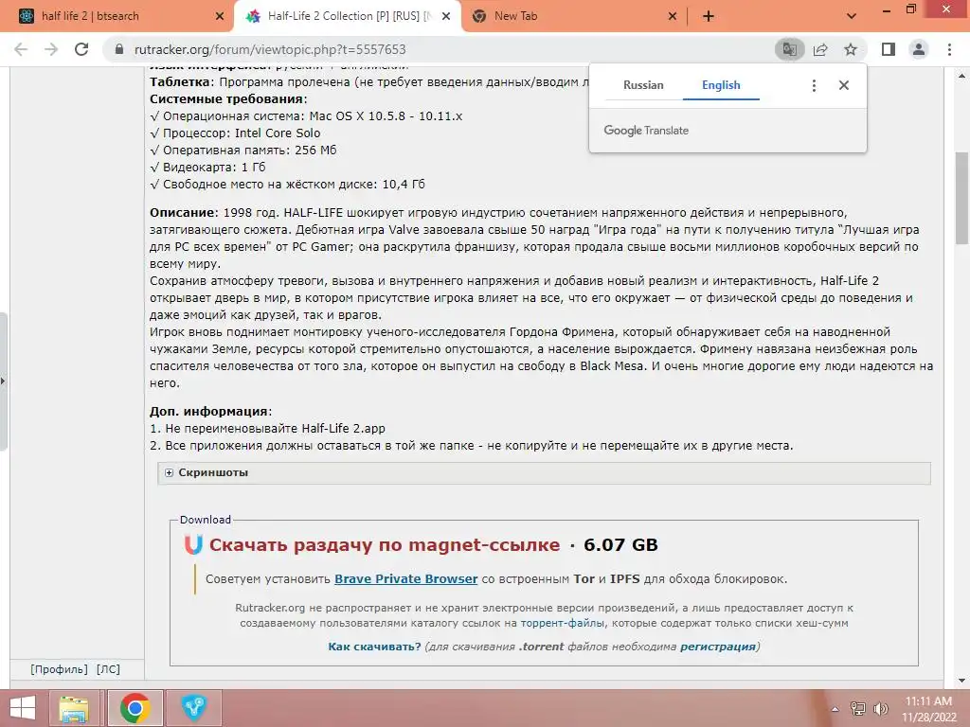Close the Google Translate popup
Image resolution: width=970 pixels, height=727 pixels.
[x=844, y=85]
